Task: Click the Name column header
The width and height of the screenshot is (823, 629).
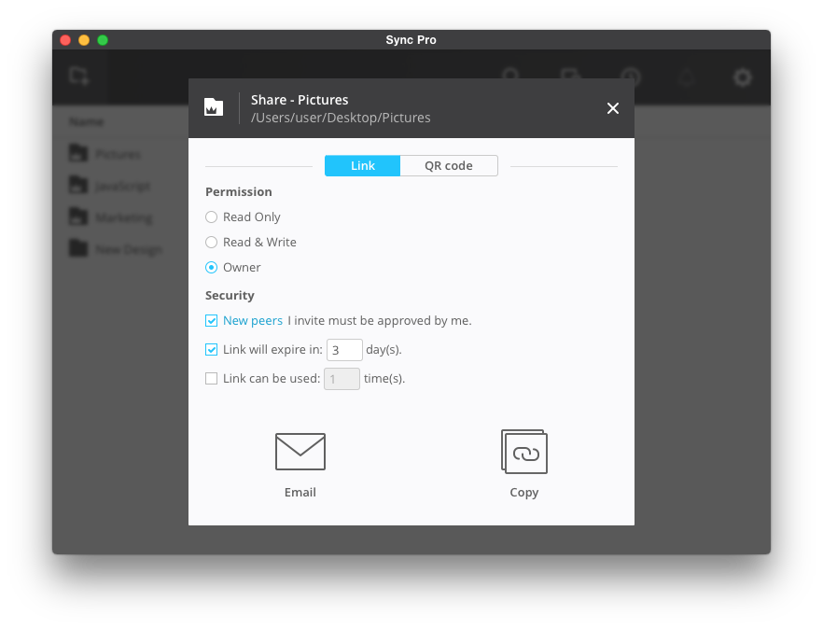Action: point(87,122)
